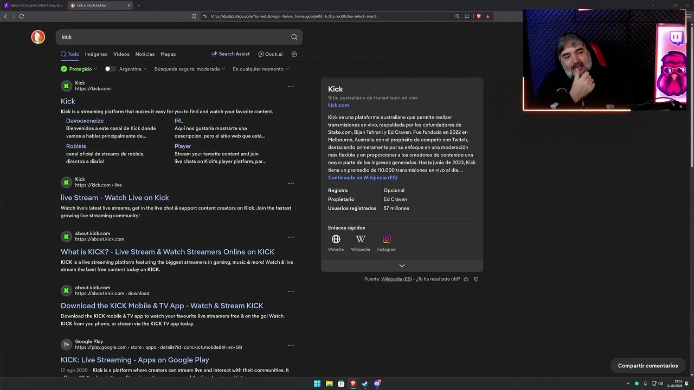
Task: Open the Instagram quick link icon
Action: tap(387, 239)
